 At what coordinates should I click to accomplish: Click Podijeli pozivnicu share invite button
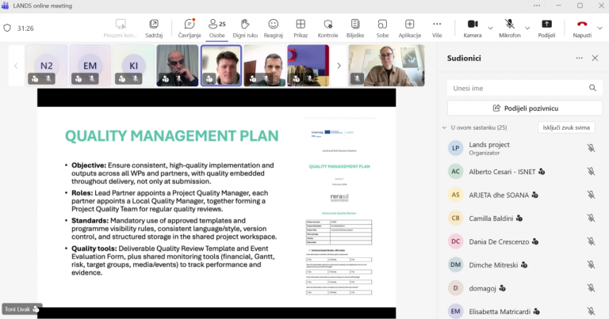[525, 108]
